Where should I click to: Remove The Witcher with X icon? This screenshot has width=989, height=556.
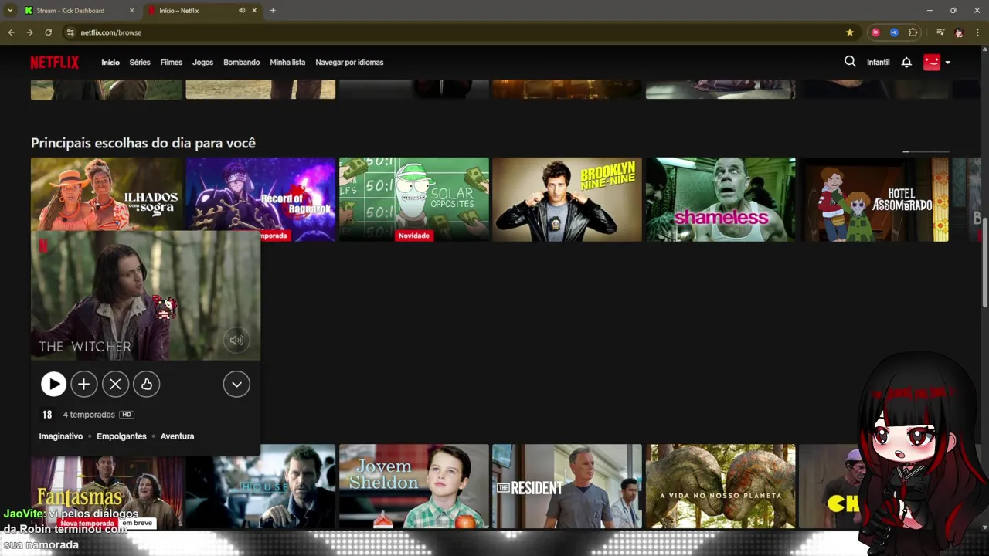[115, 384]
